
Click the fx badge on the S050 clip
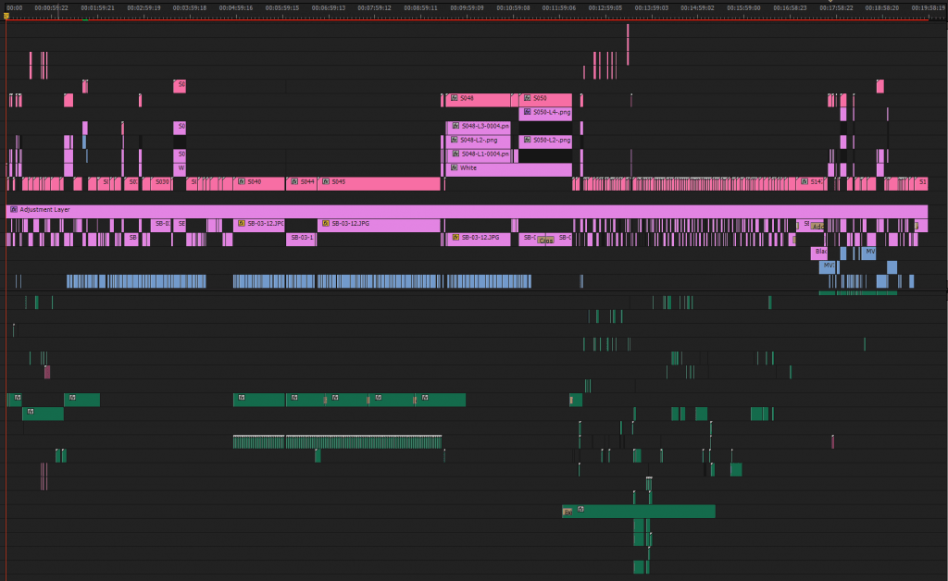(x=527, y=98)
